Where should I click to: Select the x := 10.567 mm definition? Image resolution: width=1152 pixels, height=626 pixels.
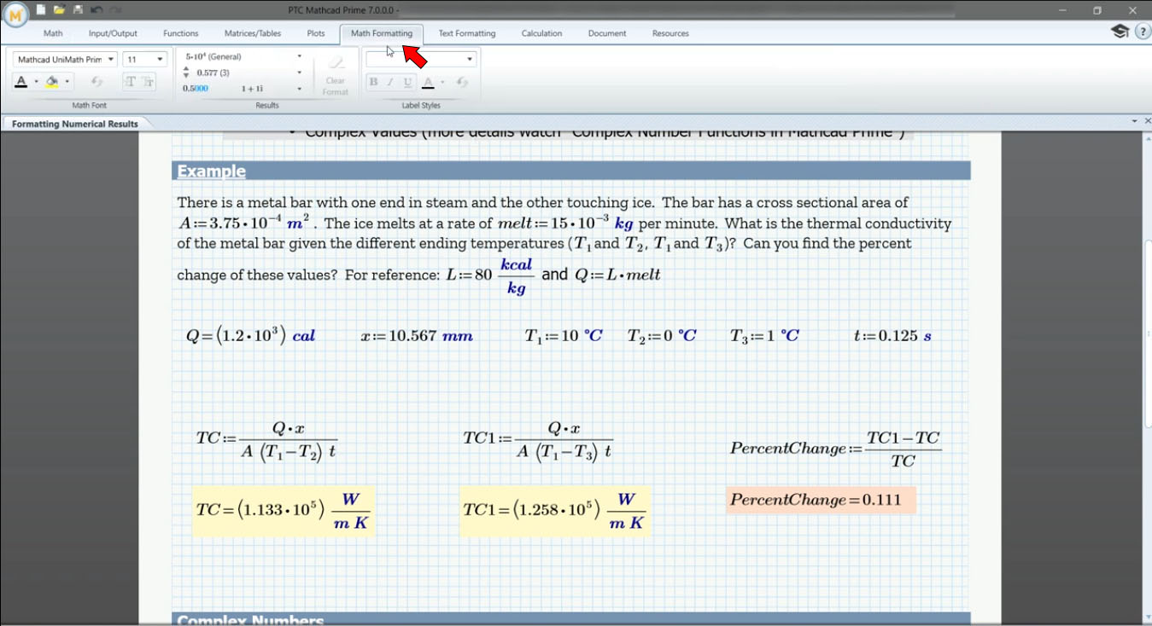click(417, 336)
